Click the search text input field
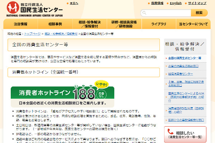Image resolution: width=215 pixels, height=143 pixels. (166, 13)
